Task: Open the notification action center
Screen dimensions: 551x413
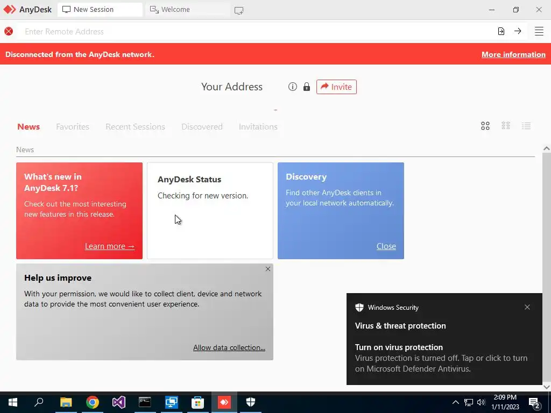Action: click(x=534, y=403)
